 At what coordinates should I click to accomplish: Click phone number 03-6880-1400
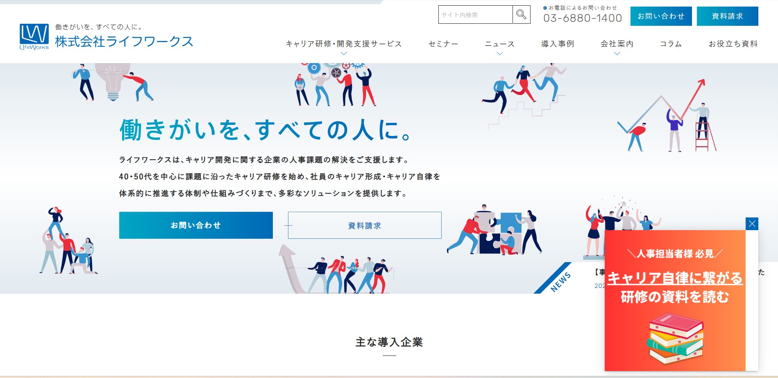[x=583, y=18]
